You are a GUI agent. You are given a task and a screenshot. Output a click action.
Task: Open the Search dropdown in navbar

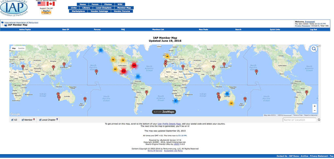tap(238, 30)
